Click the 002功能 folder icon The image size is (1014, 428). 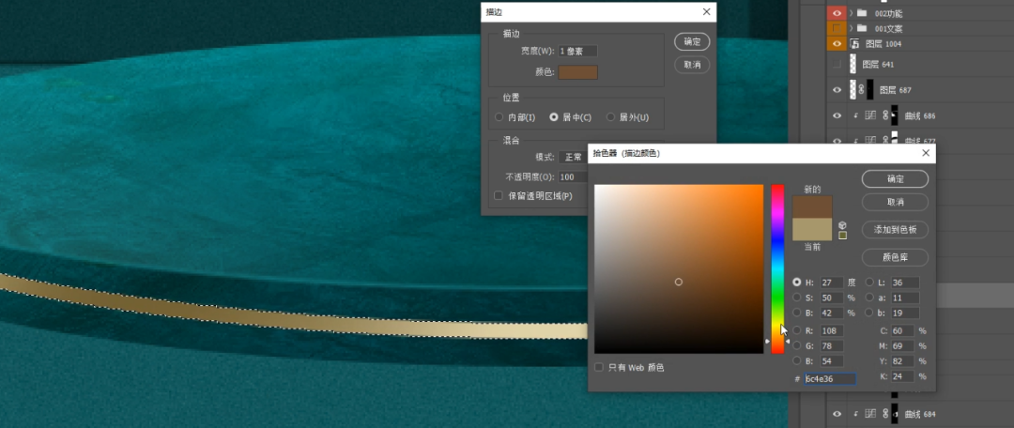coord(862,13)
